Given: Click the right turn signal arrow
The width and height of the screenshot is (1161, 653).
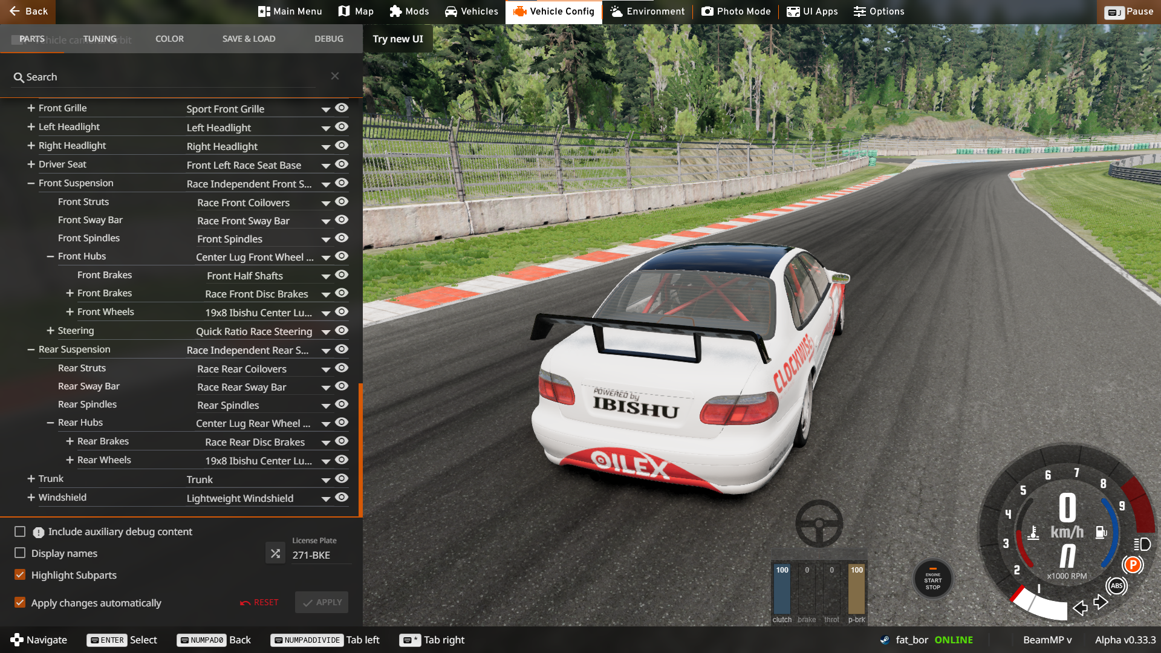Looking at the screenshot, I should pyautogui.click(x=1101, y=602).
